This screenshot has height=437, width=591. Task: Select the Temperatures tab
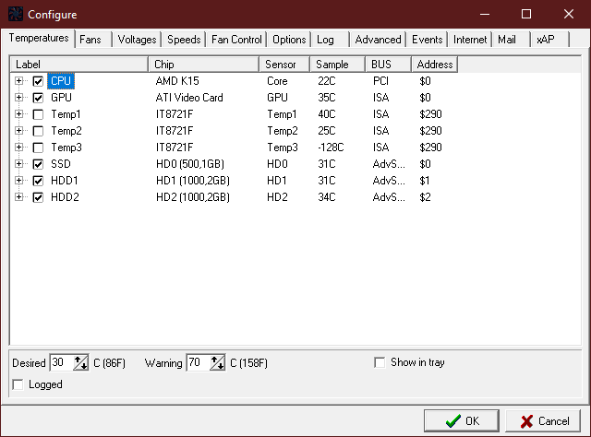tap(39, 38)
